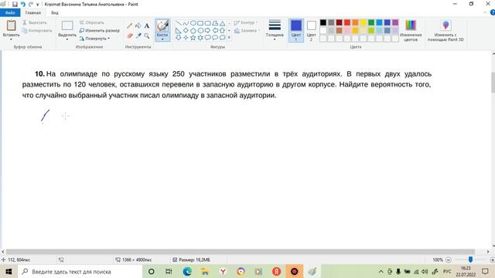Open Microsoft Edge from the taskbar
This screenshot has height=278, width=495.
point(187,271)
